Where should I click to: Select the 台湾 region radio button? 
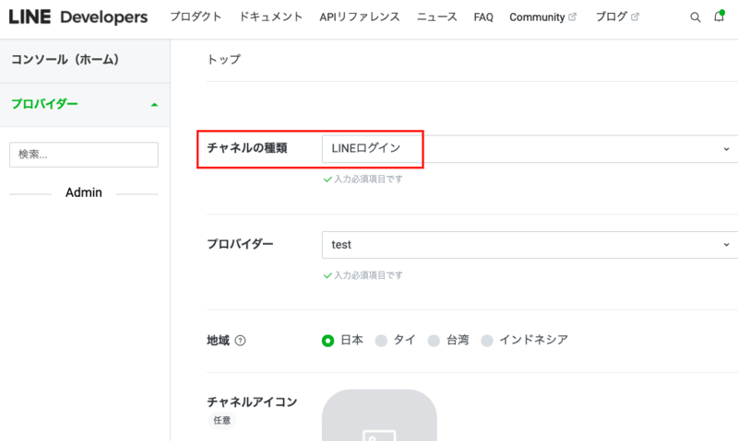pyautogui.click(x=434, y=341)
